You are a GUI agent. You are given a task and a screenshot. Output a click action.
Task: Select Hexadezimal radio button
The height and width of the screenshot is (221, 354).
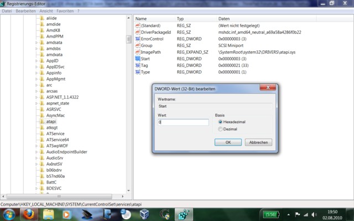220,122
